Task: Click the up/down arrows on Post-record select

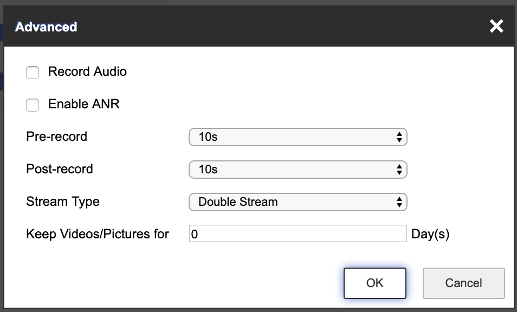Action: (399, 170)
